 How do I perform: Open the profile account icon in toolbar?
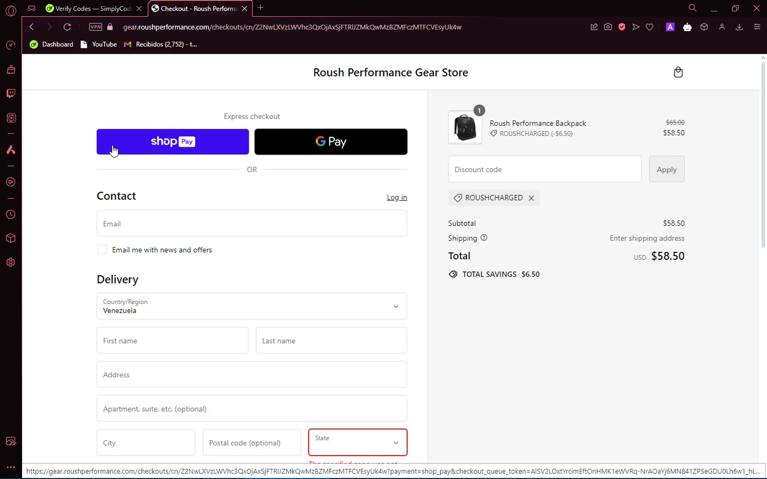722,27
